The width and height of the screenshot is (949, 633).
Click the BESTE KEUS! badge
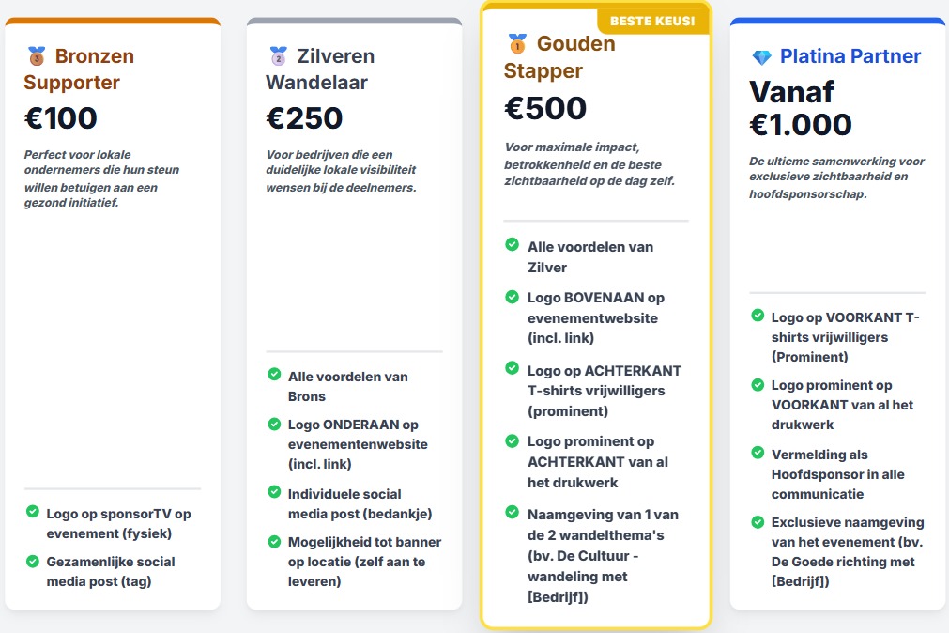(x=652, y=21)
